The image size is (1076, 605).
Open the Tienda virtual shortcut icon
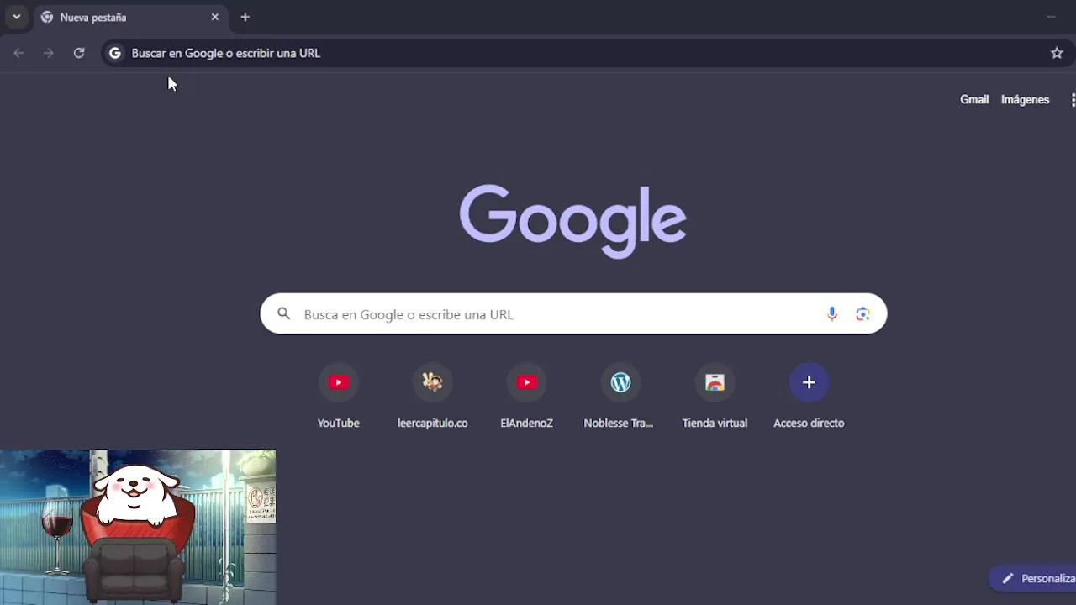click(715, 382)
